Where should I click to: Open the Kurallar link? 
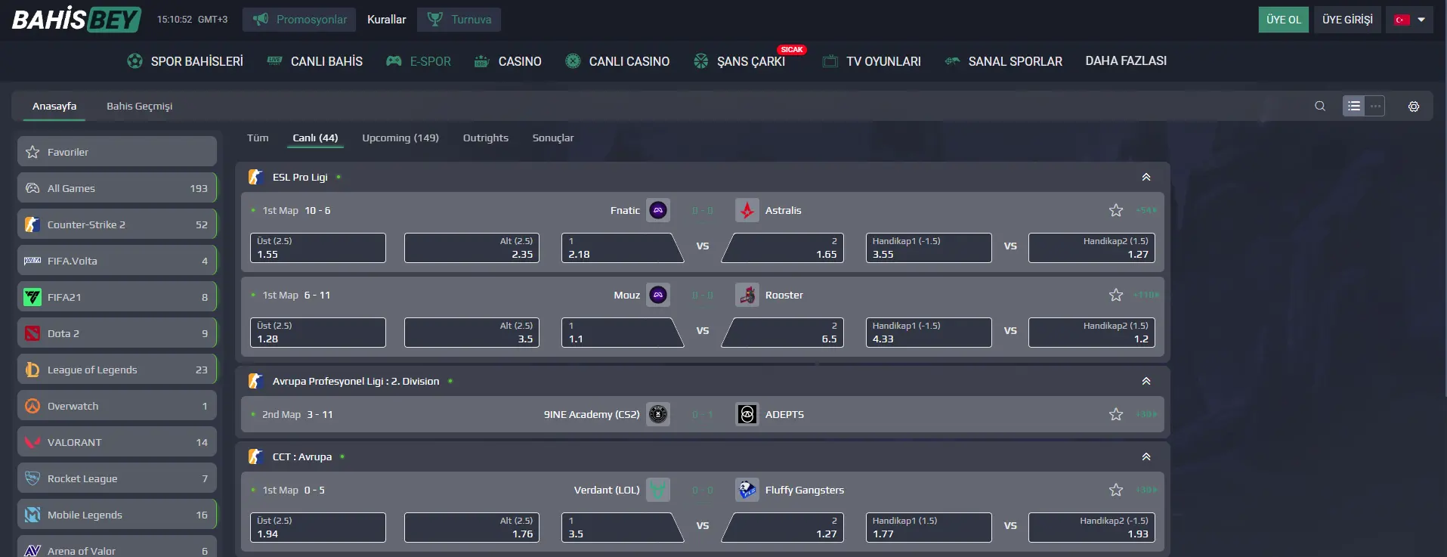point(386,20)
